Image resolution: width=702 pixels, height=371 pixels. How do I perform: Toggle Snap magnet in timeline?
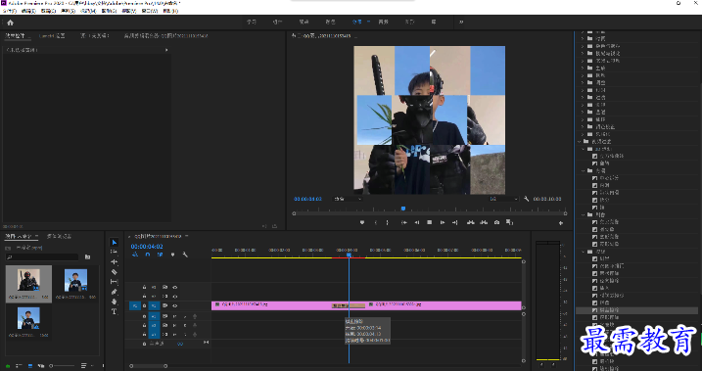point(147,255)
